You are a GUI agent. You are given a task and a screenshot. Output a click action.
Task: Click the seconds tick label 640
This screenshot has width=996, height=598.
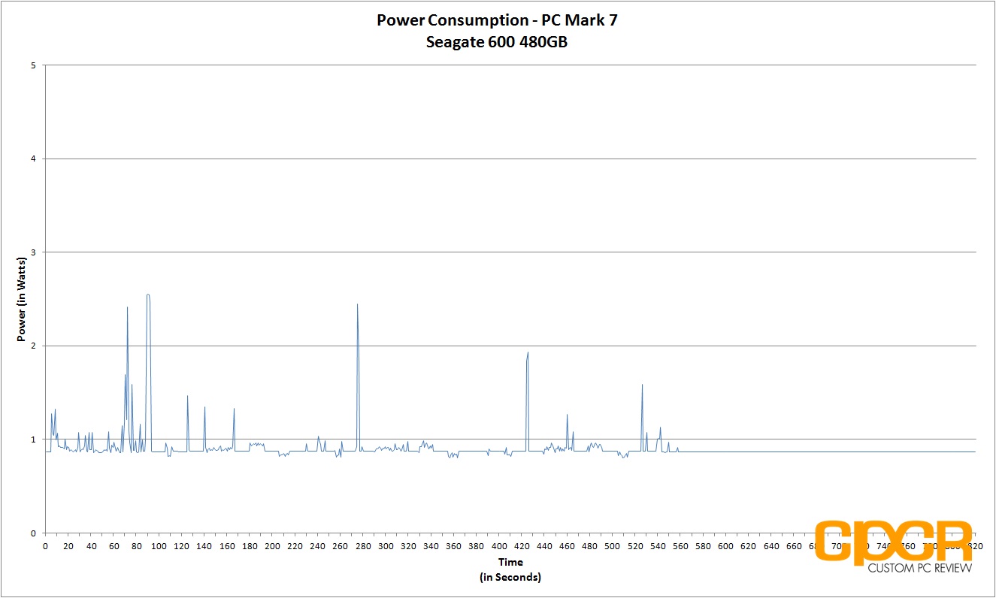771,545
